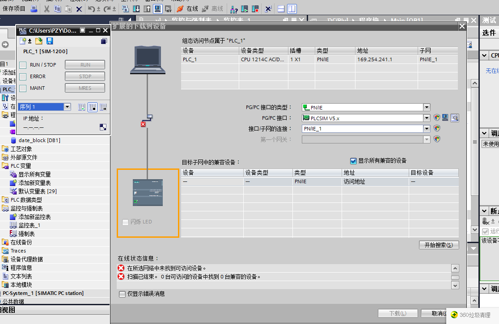Check the 仅显示错误消息 checkbox

pyautogui.click(x=122, y=294)
